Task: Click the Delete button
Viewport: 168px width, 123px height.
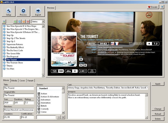Action: (158, 119)
